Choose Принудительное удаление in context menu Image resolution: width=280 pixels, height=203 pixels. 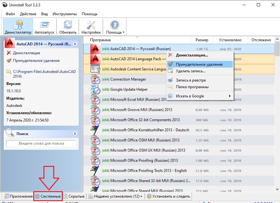coord(199,64)
